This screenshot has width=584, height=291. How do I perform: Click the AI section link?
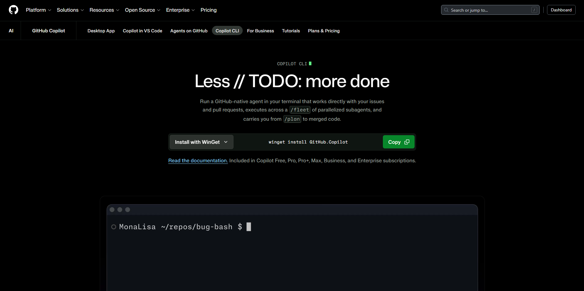point(11,31)
